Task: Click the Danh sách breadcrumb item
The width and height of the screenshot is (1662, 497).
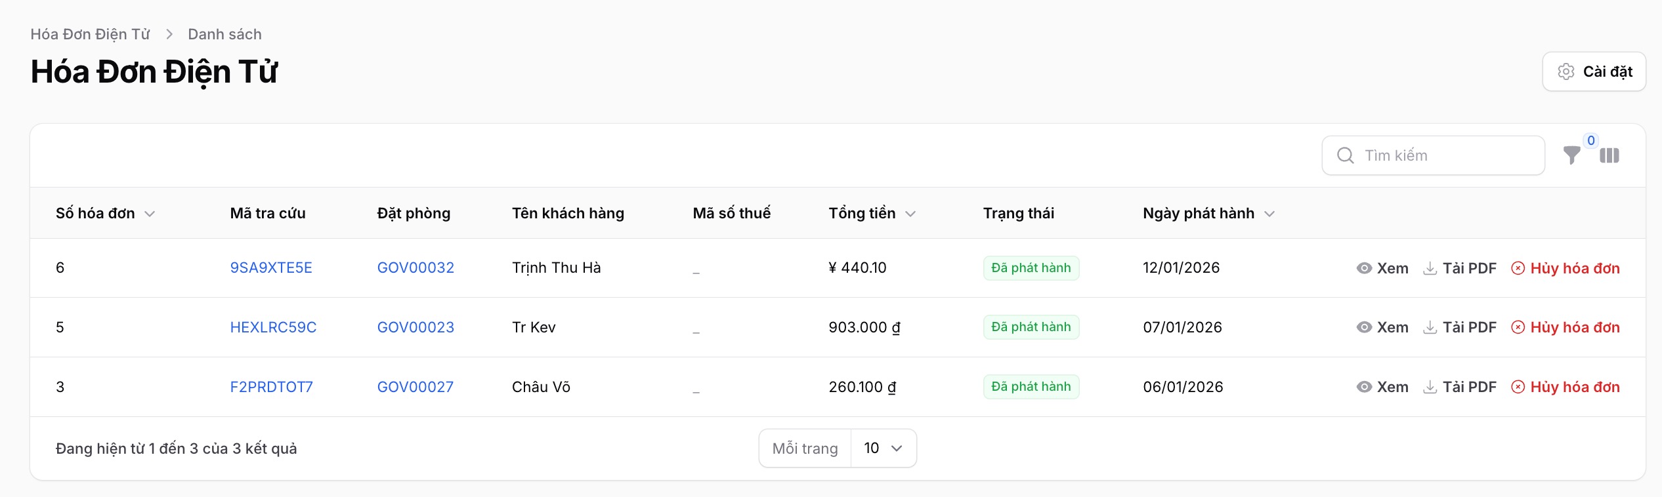Action: coord(224,34)
